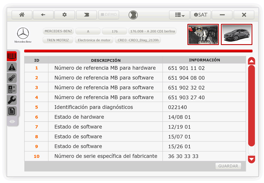Click row ID number 4
The image size is (264, 183).
pyautogui.click(x=37, y=97)
